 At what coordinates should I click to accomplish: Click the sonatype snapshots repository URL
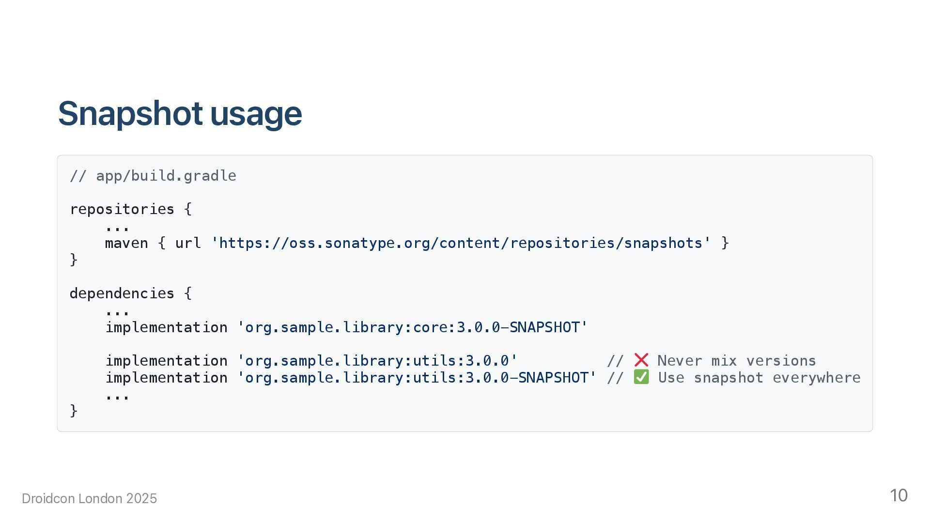coord(461,243)
